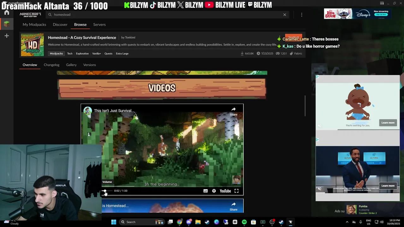Viewport: 404px width, 227px height.
Task: Click the Homestead modpack logo thumbnail
Action: (32, 45)
